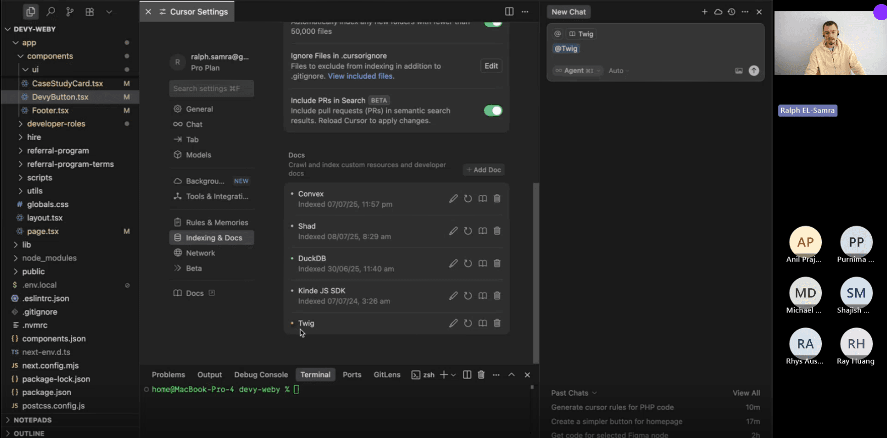Open the DuckDB doc book icon
Viewport: 887px width, 438px height.
[483, 263]
